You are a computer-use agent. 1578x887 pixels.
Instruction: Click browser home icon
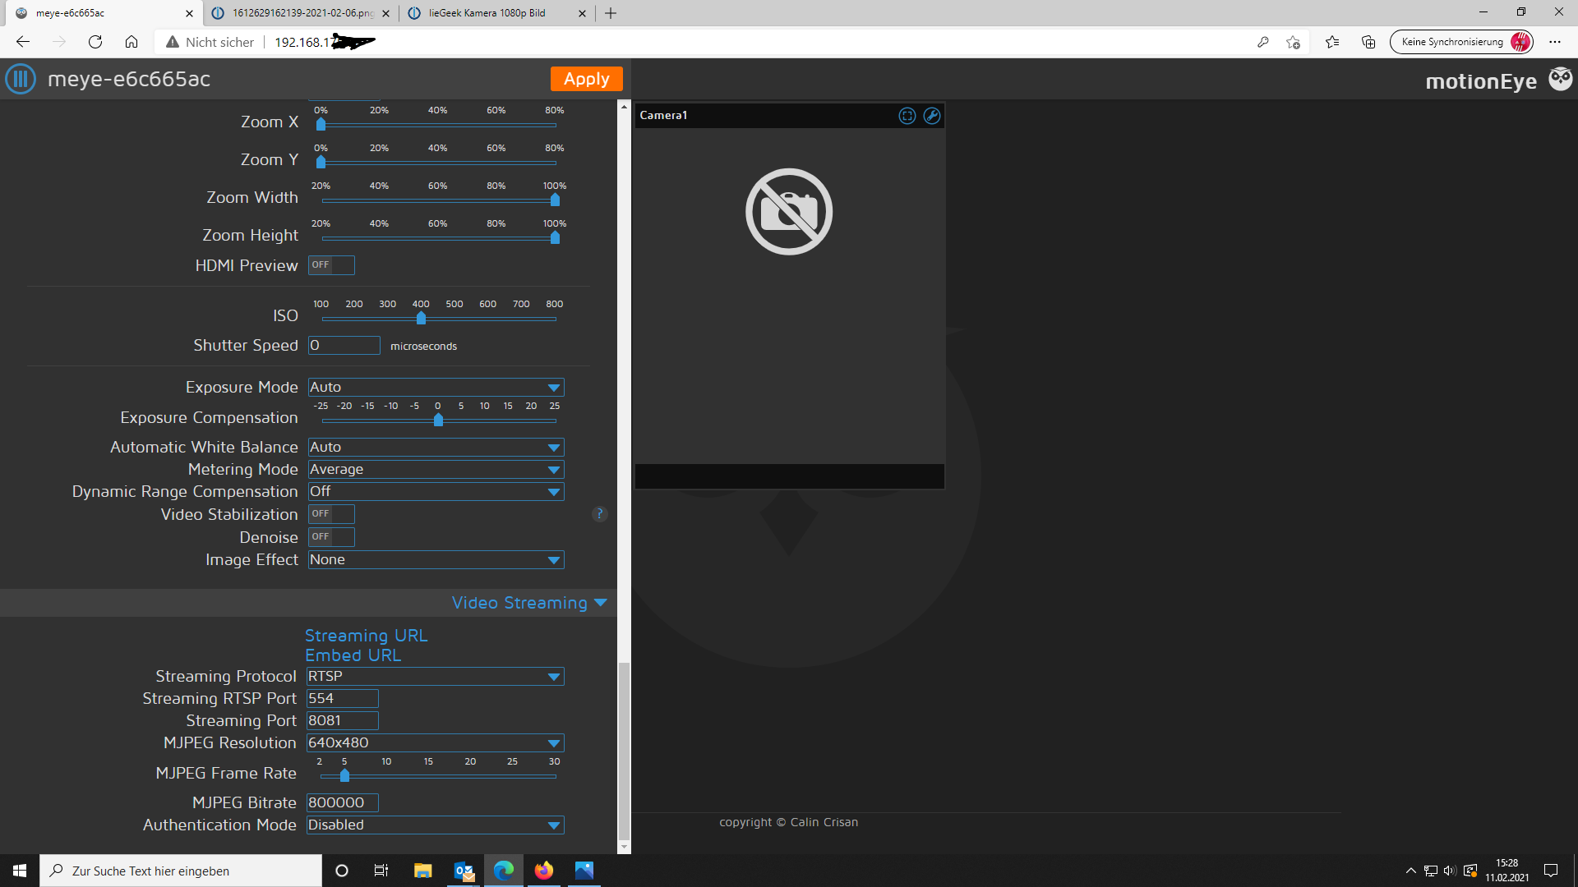coord(131,42)
